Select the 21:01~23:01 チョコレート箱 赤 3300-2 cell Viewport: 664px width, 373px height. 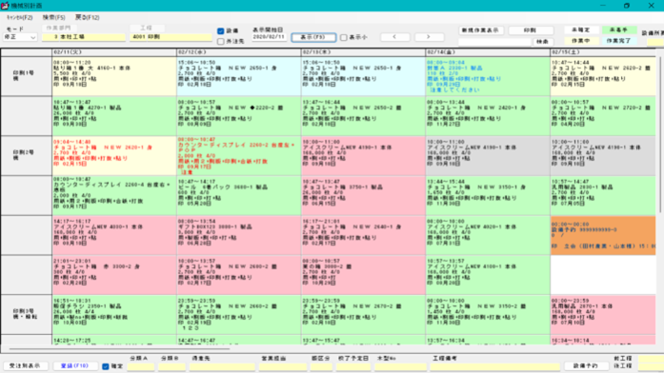[x=114, y=275]
